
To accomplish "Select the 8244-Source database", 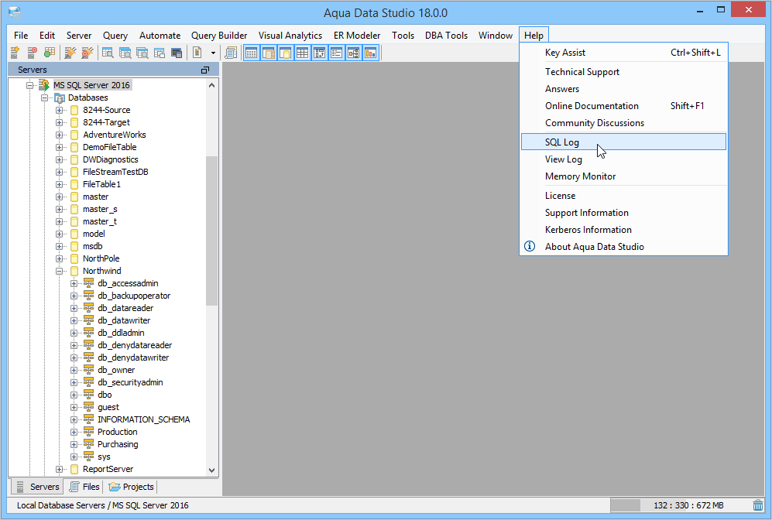I will (x=106, y=110).
